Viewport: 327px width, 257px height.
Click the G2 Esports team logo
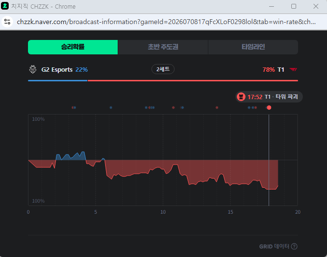33,69
